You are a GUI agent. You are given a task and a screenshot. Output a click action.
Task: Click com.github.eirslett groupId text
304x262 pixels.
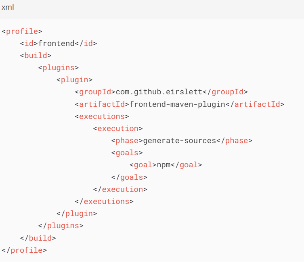(x=159, y=92)
